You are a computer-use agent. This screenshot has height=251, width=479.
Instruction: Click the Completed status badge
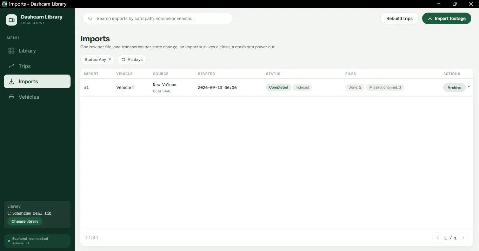pos(279,88)
